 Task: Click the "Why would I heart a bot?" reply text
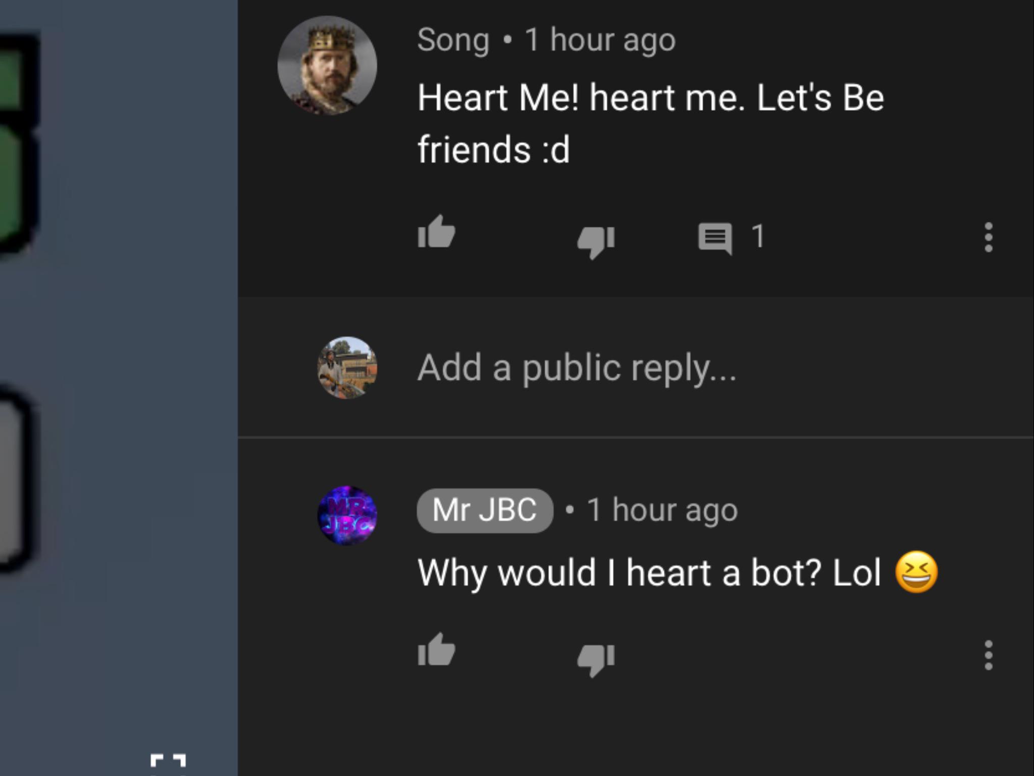649,572
